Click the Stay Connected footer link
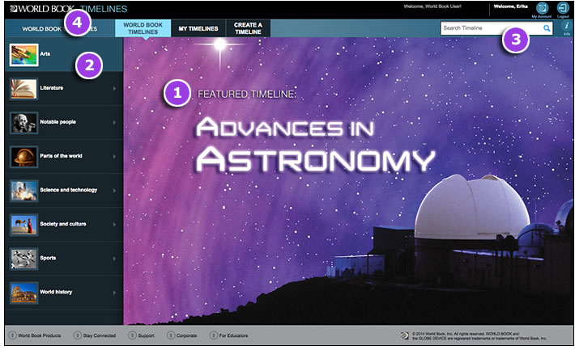The image size is (575, 354). click(x=100, y=335)
